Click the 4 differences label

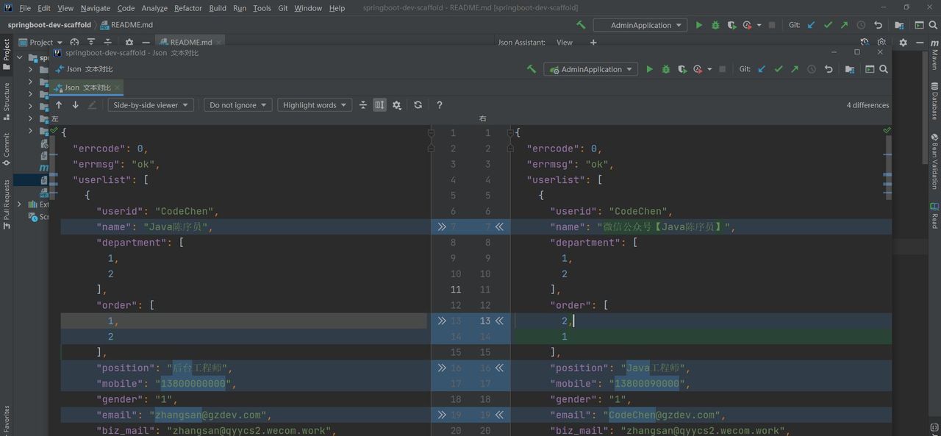pyautogui.click(x=867, y=105)
